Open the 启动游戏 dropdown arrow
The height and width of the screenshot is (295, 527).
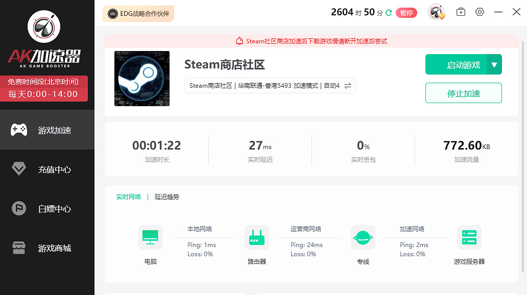click(494, 64)
